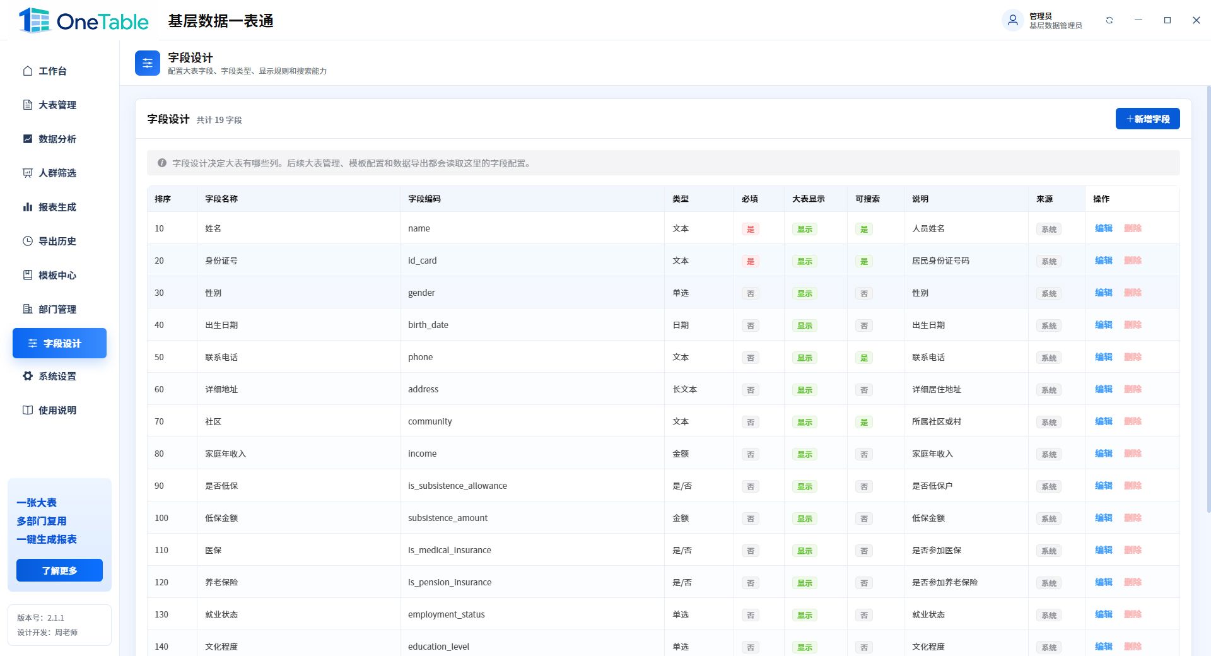Click the OneTable logo icon

34,20
